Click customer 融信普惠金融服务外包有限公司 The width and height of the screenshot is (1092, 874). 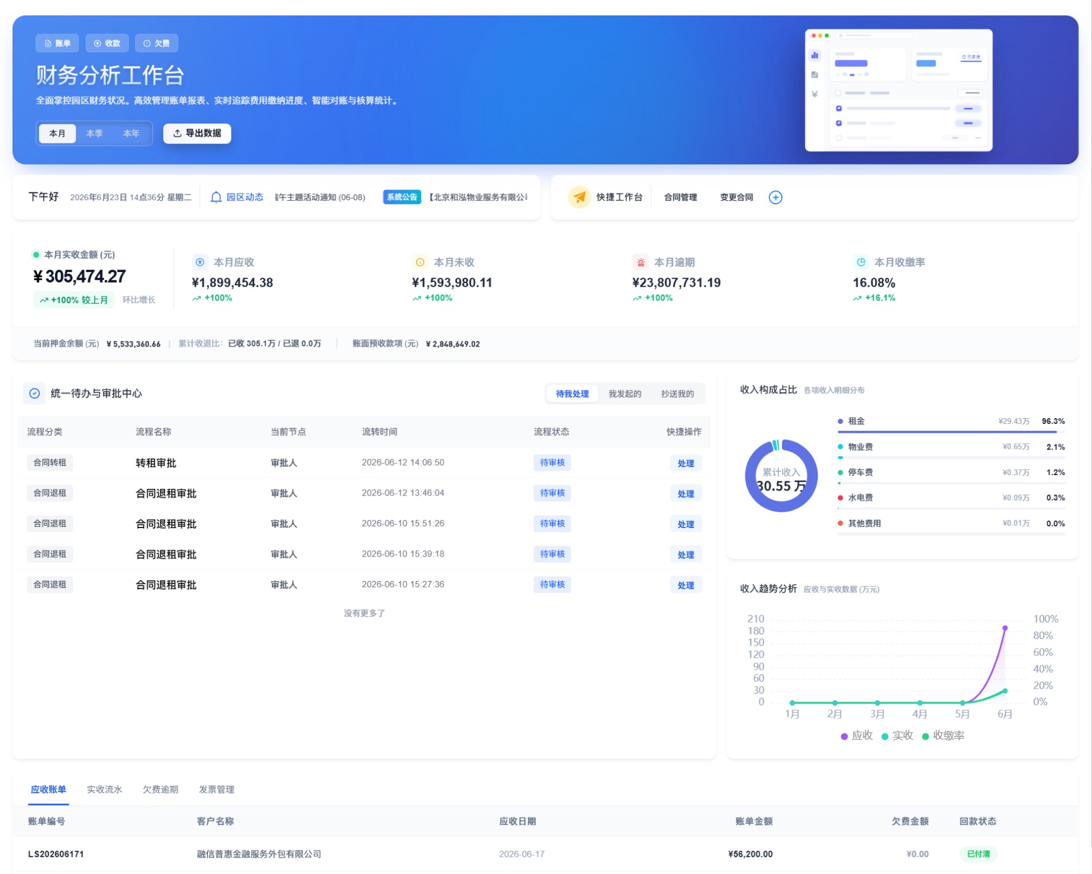coord(259,854)
